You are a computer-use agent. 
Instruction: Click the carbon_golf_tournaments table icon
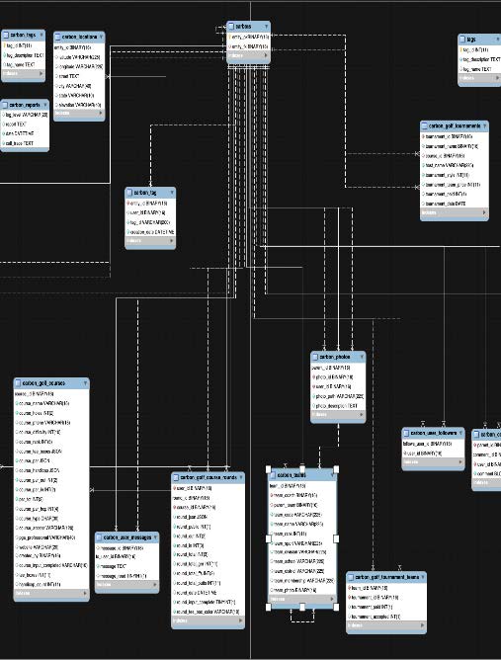coord(425,125)
